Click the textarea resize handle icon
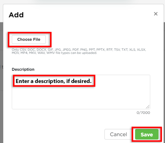 [x=148, y=107]
